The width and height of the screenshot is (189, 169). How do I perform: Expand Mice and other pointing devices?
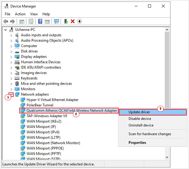[x=11, y=84]
